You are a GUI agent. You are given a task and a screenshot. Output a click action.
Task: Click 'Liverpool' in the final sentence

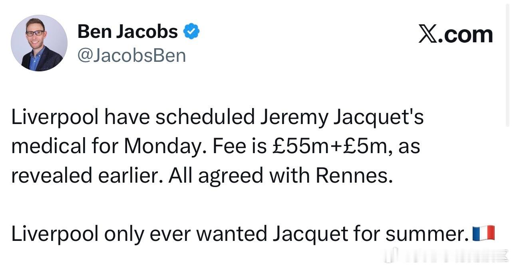point(55,234)
